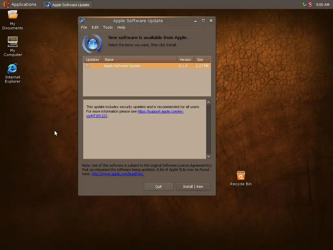Close the Apple Software Update window
This screenshot has height=250, width=333.
pos(211,21)
